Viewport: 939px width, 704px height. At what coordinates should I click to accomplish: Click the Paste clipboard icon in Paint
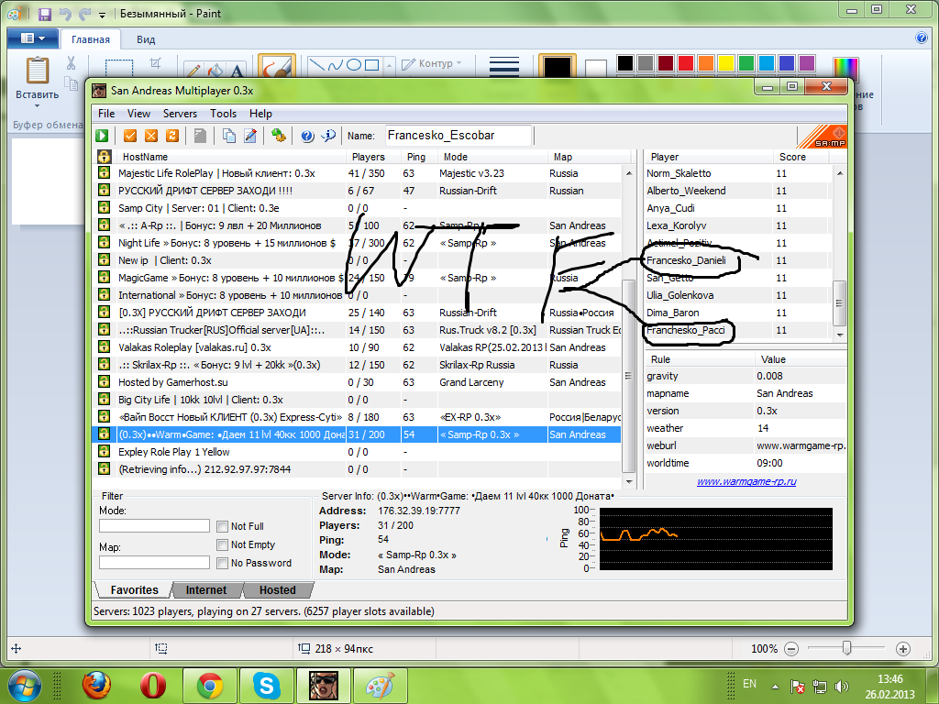pyautogui.click(x=37, y=71)
